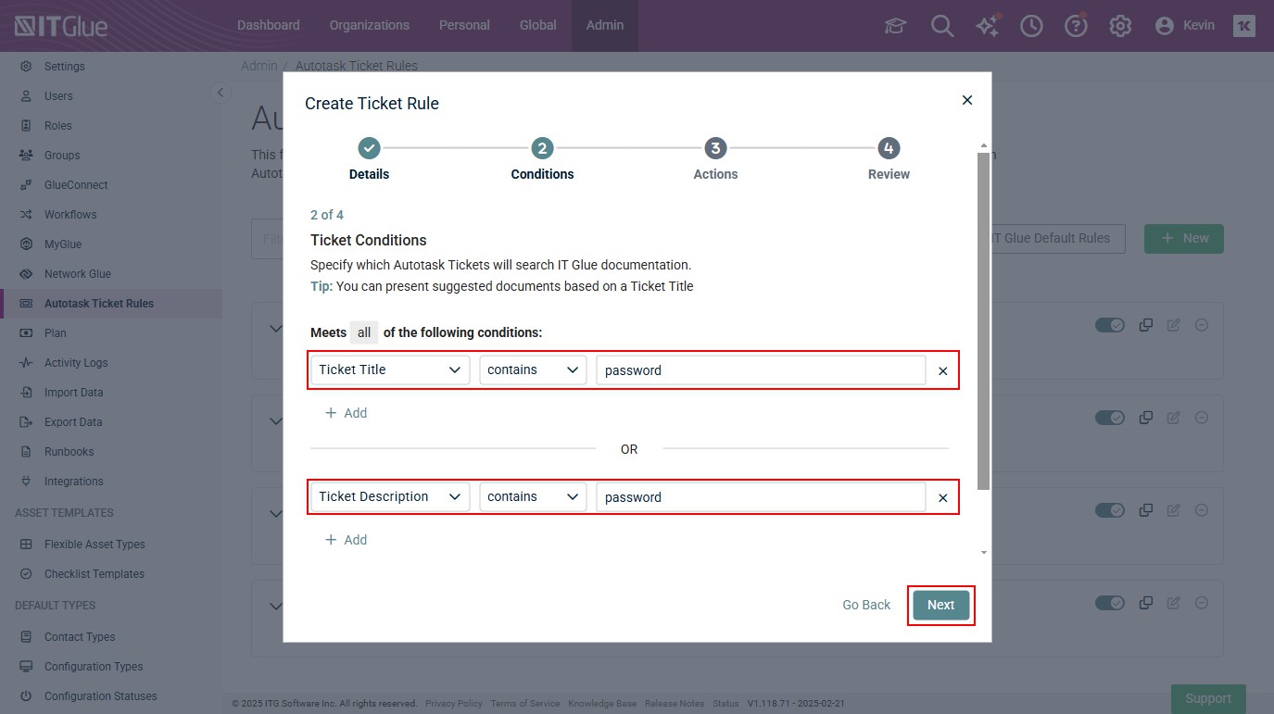Expand the third ticket rule row chevron

pyautogui.click(x=274, y=513)
